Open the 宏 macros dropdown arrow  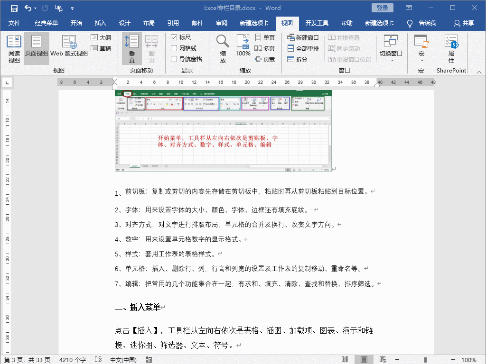[x=422, y=60]
